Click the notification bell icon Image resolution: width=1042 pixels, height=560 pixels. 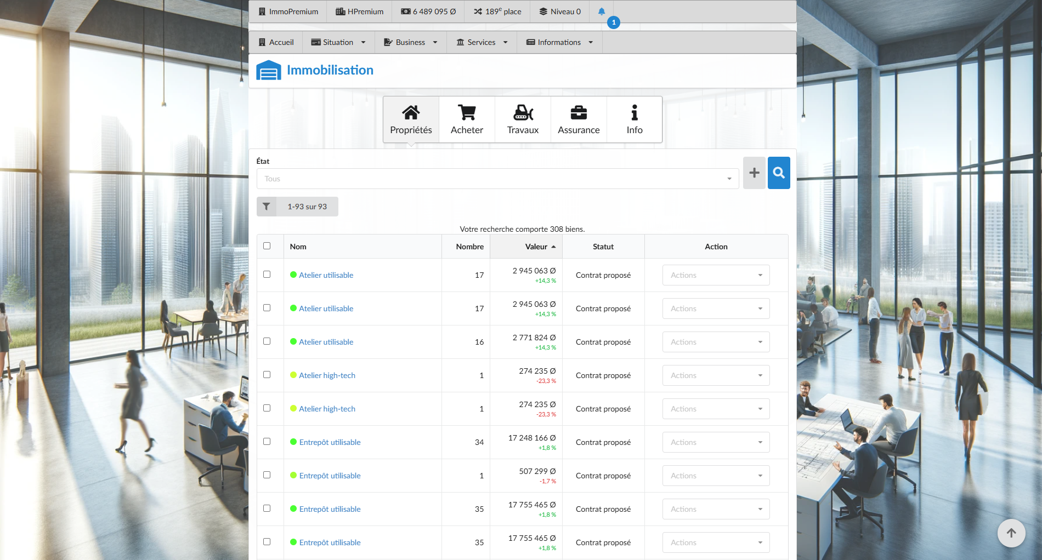pyautogui.click(x=601, y=12)
